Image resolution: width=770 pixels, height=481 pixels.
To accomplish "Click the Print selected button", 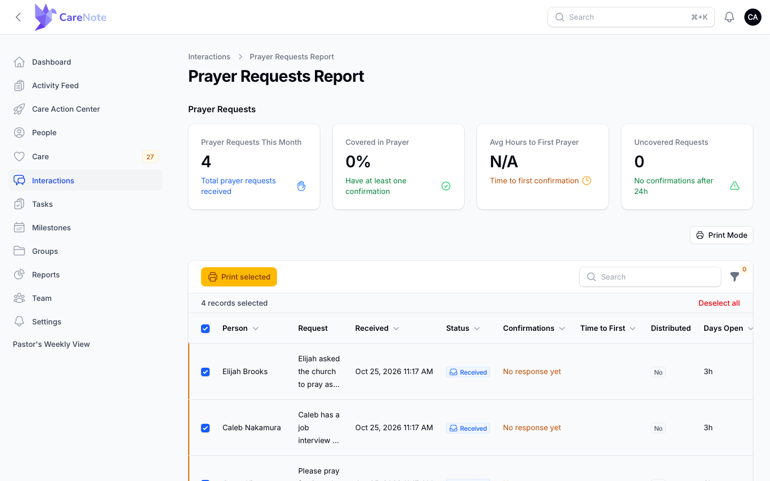I will pyautogui.click(x=239, y=277).
